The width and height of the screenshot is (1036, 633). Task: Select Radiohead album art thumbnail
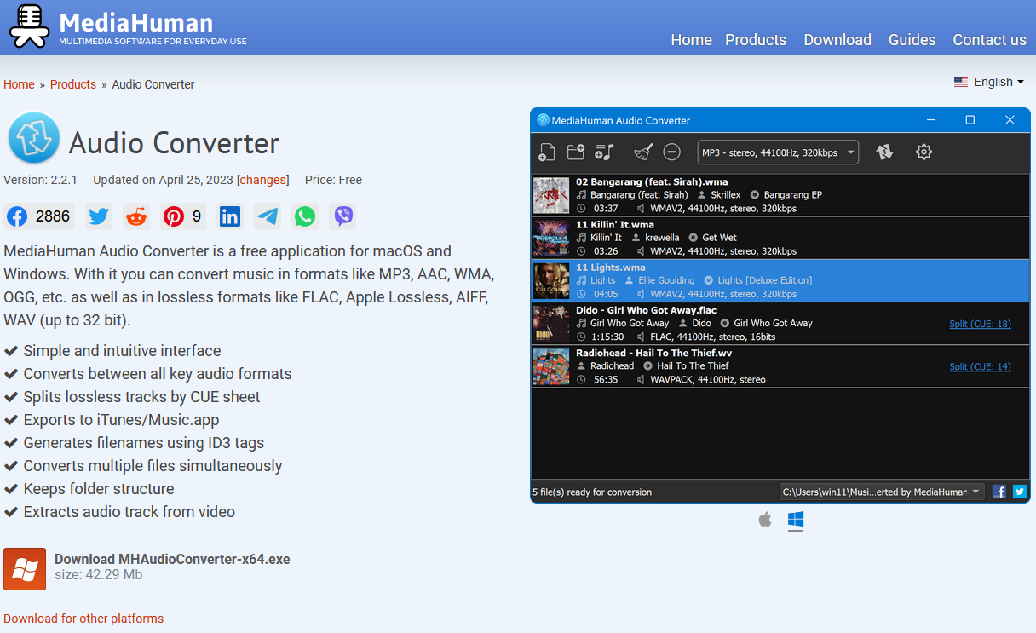coord(550,366)
